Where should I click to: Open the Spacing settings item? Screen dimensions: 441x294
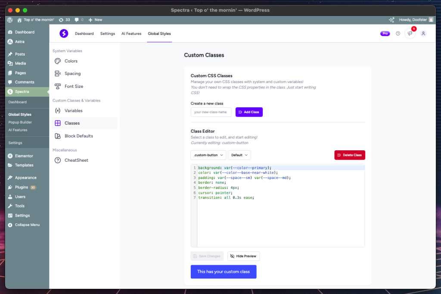coord(72,74)
